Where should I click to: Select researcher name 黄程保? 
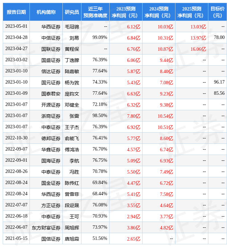72,49
